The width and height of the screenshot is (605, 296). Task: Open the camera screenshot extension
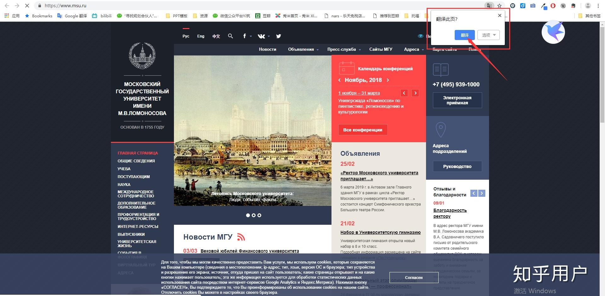[533, 6]
